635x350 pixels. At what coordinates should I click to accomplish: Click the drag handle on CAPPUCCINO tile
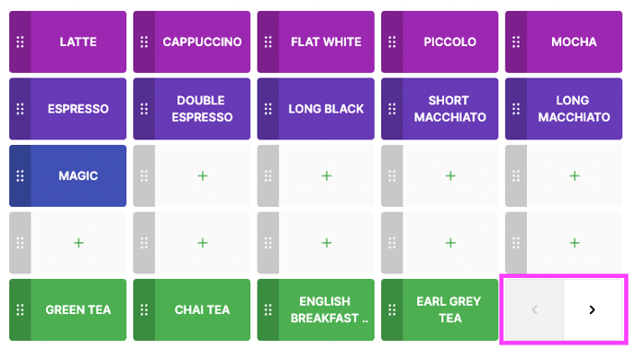[x=144, y=42]
